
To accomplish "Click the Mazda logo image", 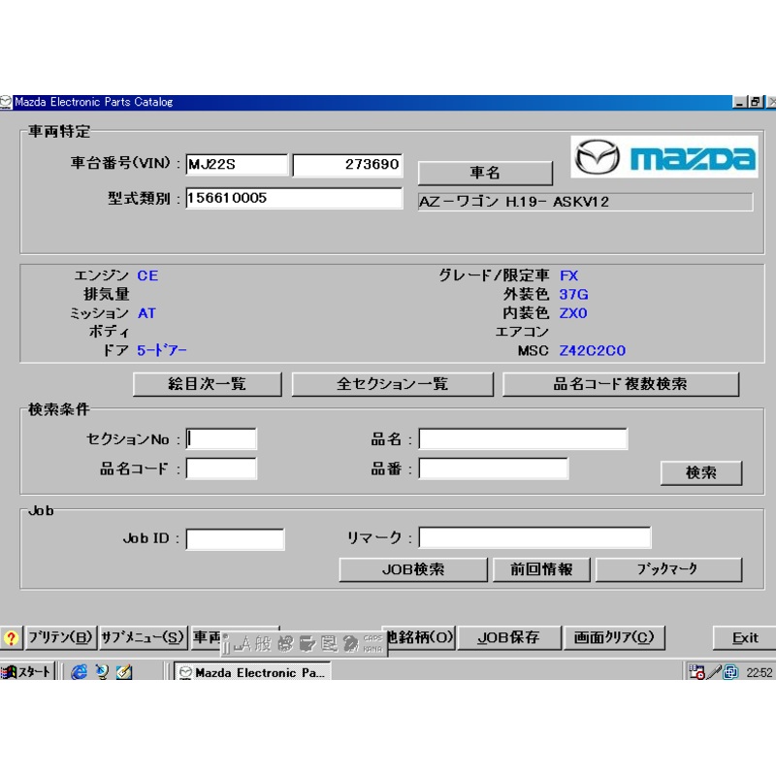I will (664, 157).
